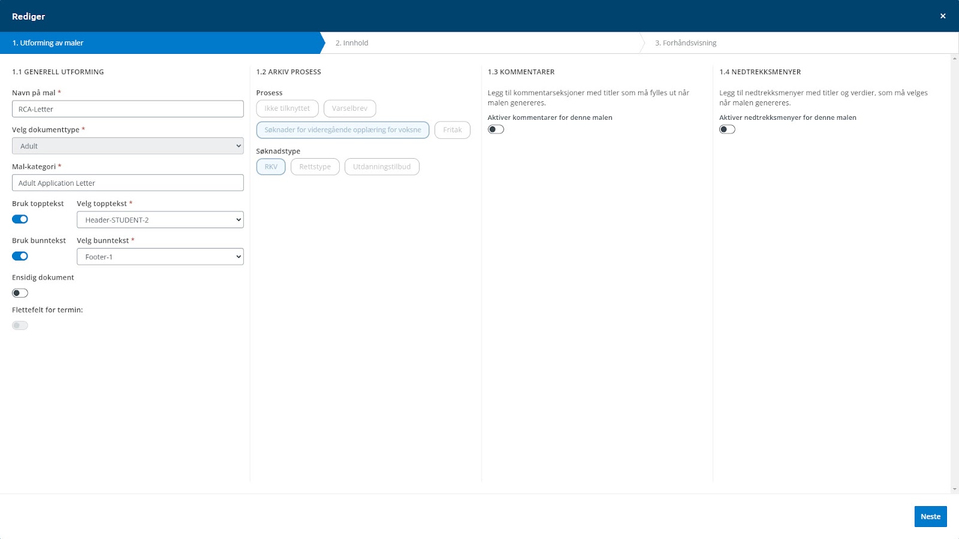Click the 1.1 GENERELL UTFORMING heading
This screenshot has width=959, height=539.
coord(58,72)
